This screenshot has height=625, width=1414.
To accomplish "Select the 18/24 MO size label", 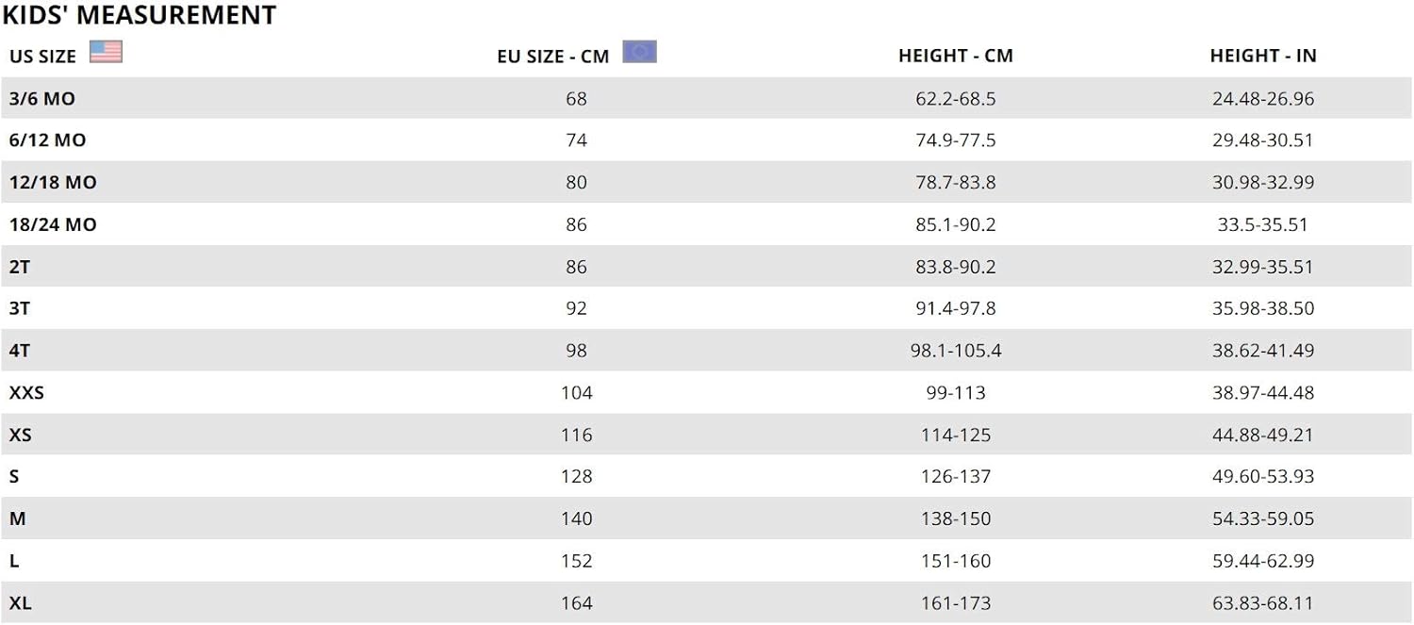I will [53, 224].
